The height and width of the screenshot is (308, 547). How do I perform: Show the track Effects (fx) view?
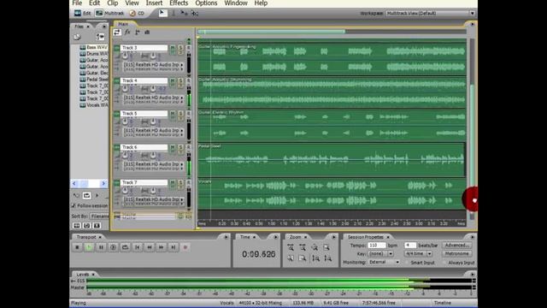(127, 33)
